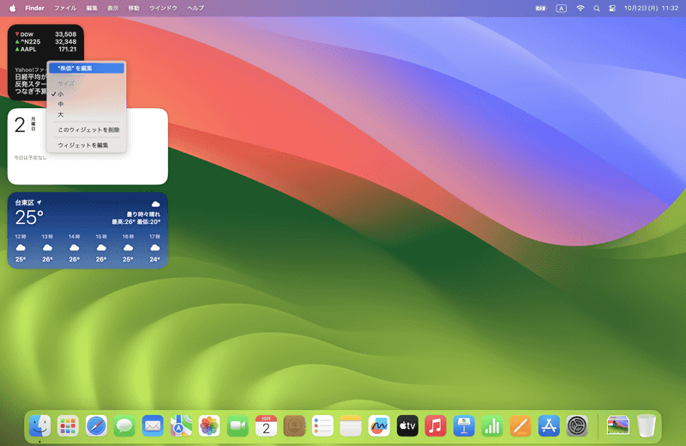Choose ウィジェットを編集 in context menu
Screen dimensions: 686x446
click(x=87, y=145)
